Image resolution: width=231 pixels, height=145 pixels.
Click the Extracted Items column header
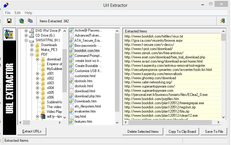pos(172,31)
